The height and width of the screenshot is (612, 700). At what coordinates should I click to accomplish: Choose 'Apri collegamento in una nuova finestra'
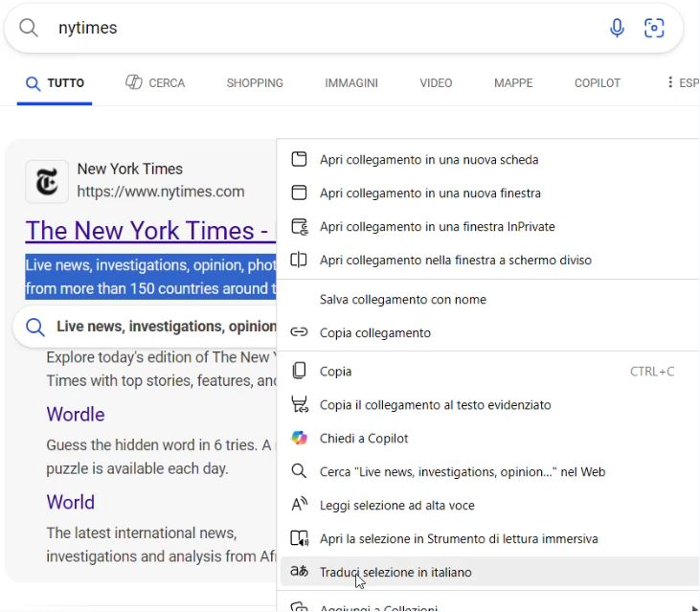tap(489, 193)
